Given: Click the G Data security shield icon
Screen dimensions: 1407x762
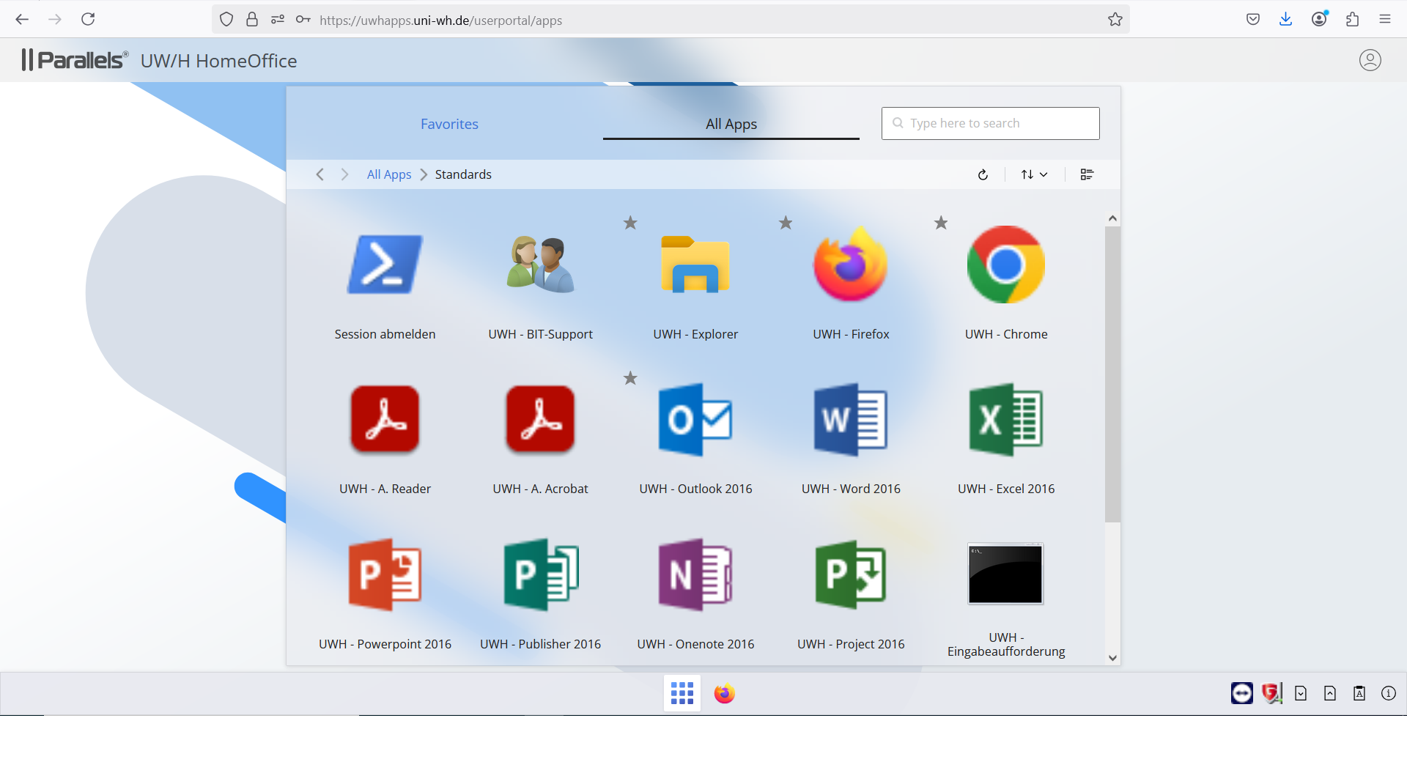Looking at the screenshot, I should pyautogui.click(x=1271, y=693).
